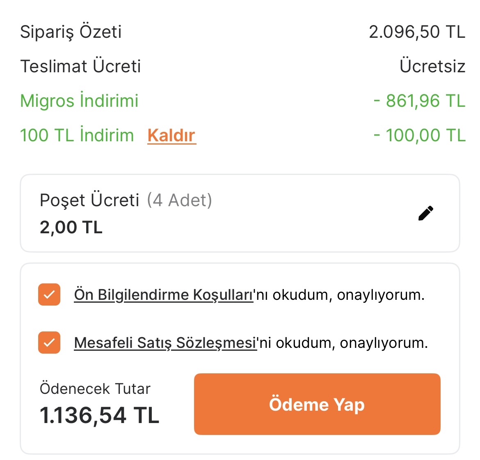The image size is (480, 460).
Task: Open the Ön Bilgilendirme Koşulları link
Action: [163, 295]
